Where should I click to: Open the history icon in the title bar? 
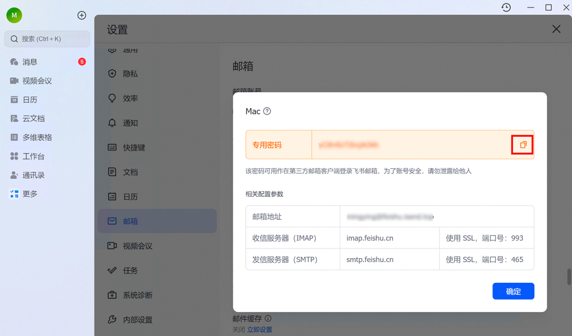(x=506, y=7)
